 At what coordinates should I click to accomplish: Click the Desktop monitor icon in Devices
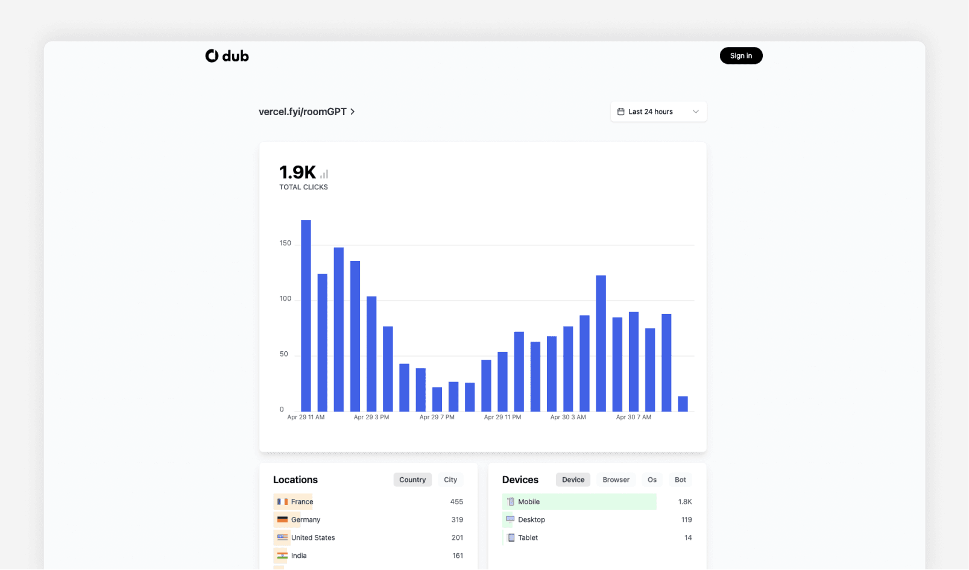(x=510, y=519)
